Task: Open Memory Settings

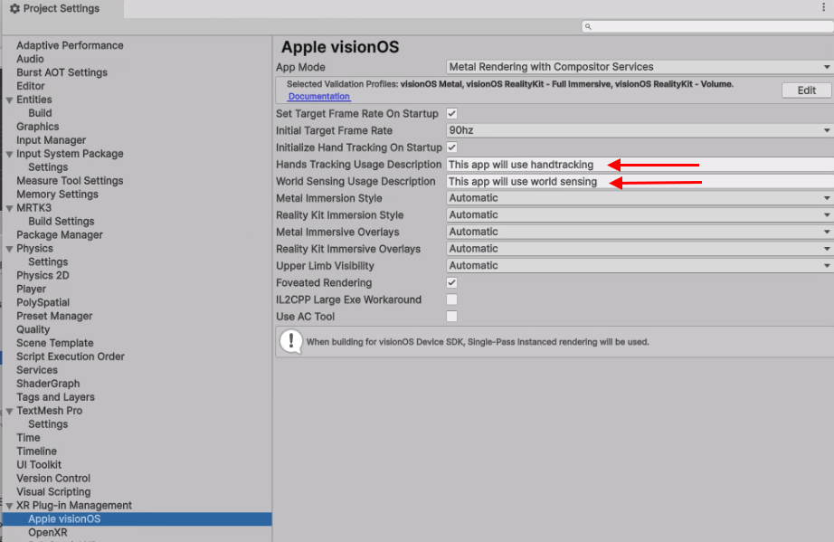Action: [57, 195]
